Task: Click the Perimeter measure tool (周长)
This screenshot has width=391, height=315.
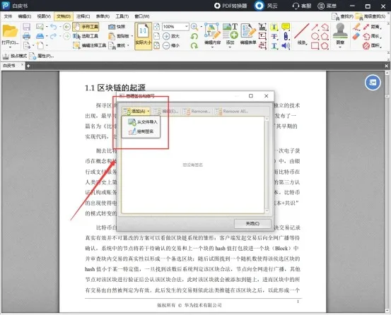Action: point(372,36)
